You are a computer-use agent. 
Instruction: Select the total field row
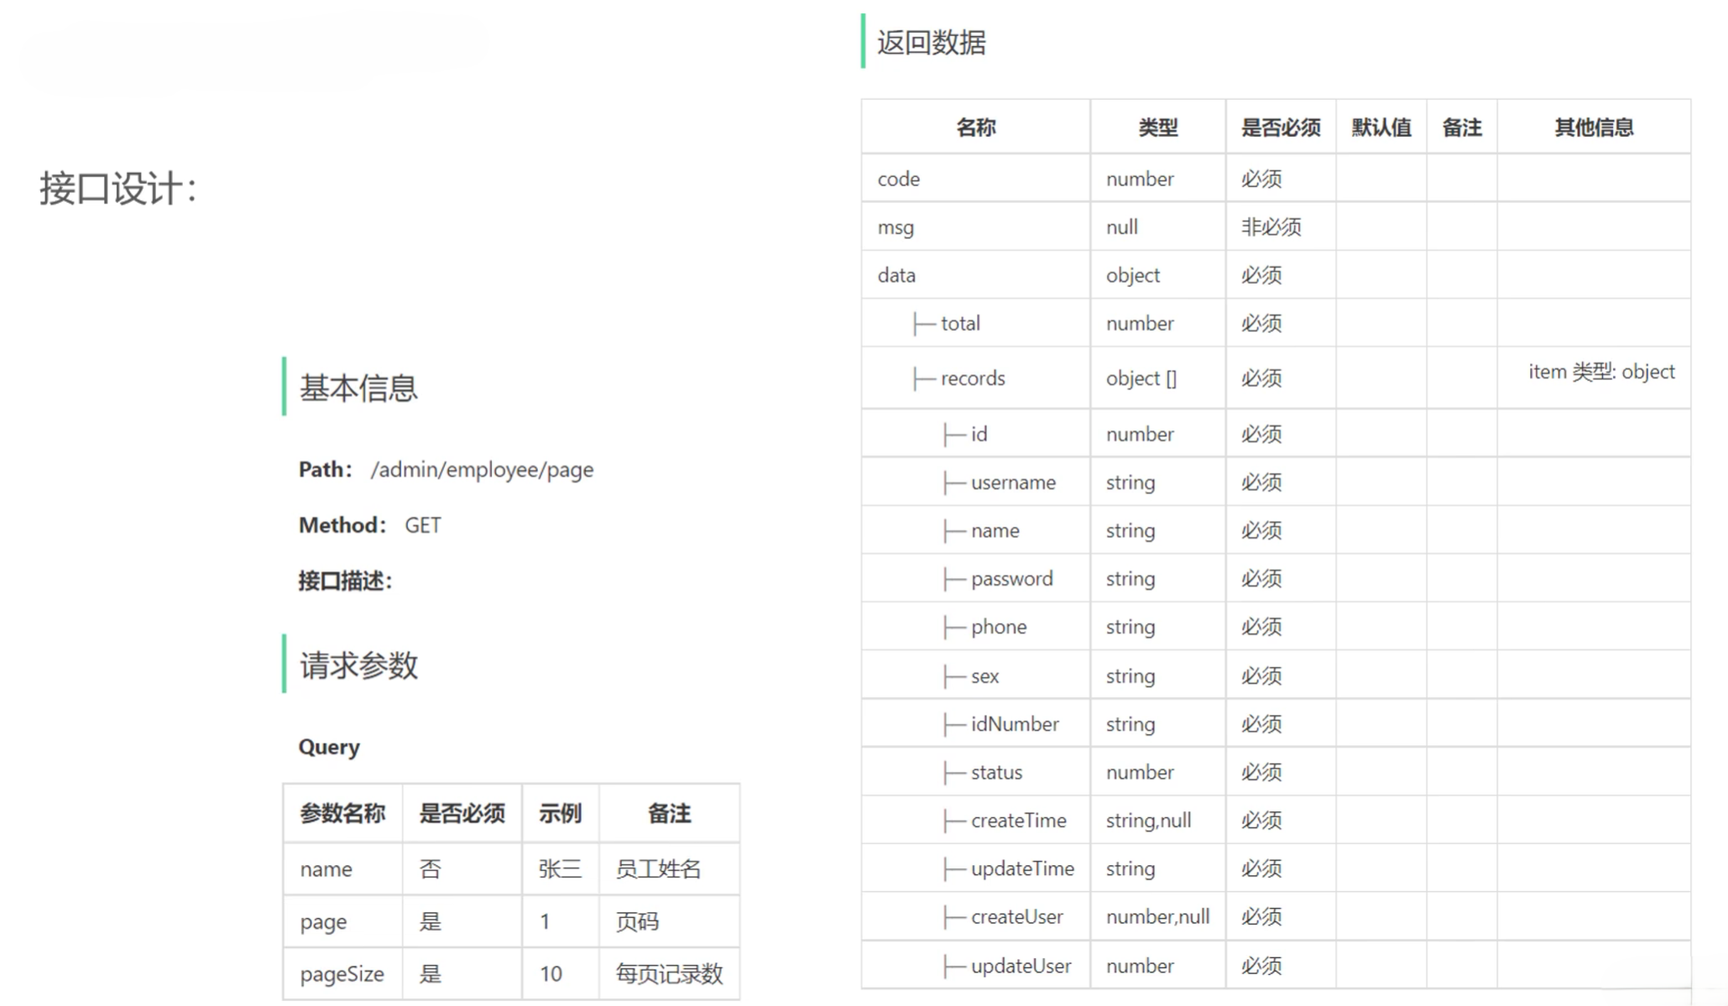tap(959, 324)
